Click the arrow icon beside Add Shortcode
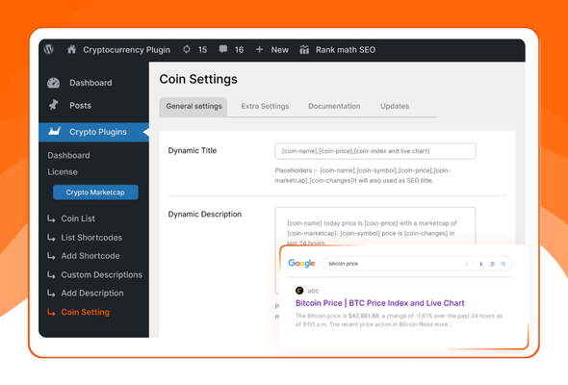 pyautogui.click(x=51, y=256)
